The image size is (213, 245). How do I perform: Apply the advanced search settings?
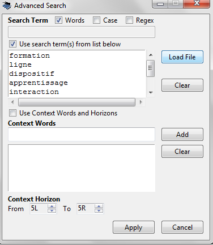point(134,227)
